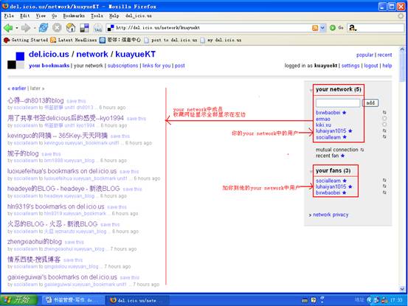Open the File menu
The image size is (408, 306).
point(9,16)
